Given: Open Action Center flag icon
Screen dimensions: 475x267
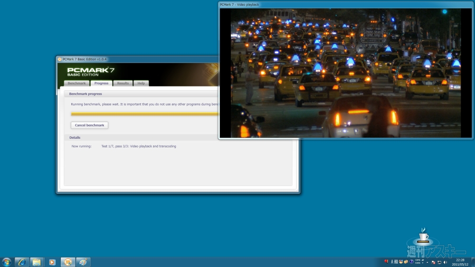Looking at the screenshot, I should coord(434,262).
